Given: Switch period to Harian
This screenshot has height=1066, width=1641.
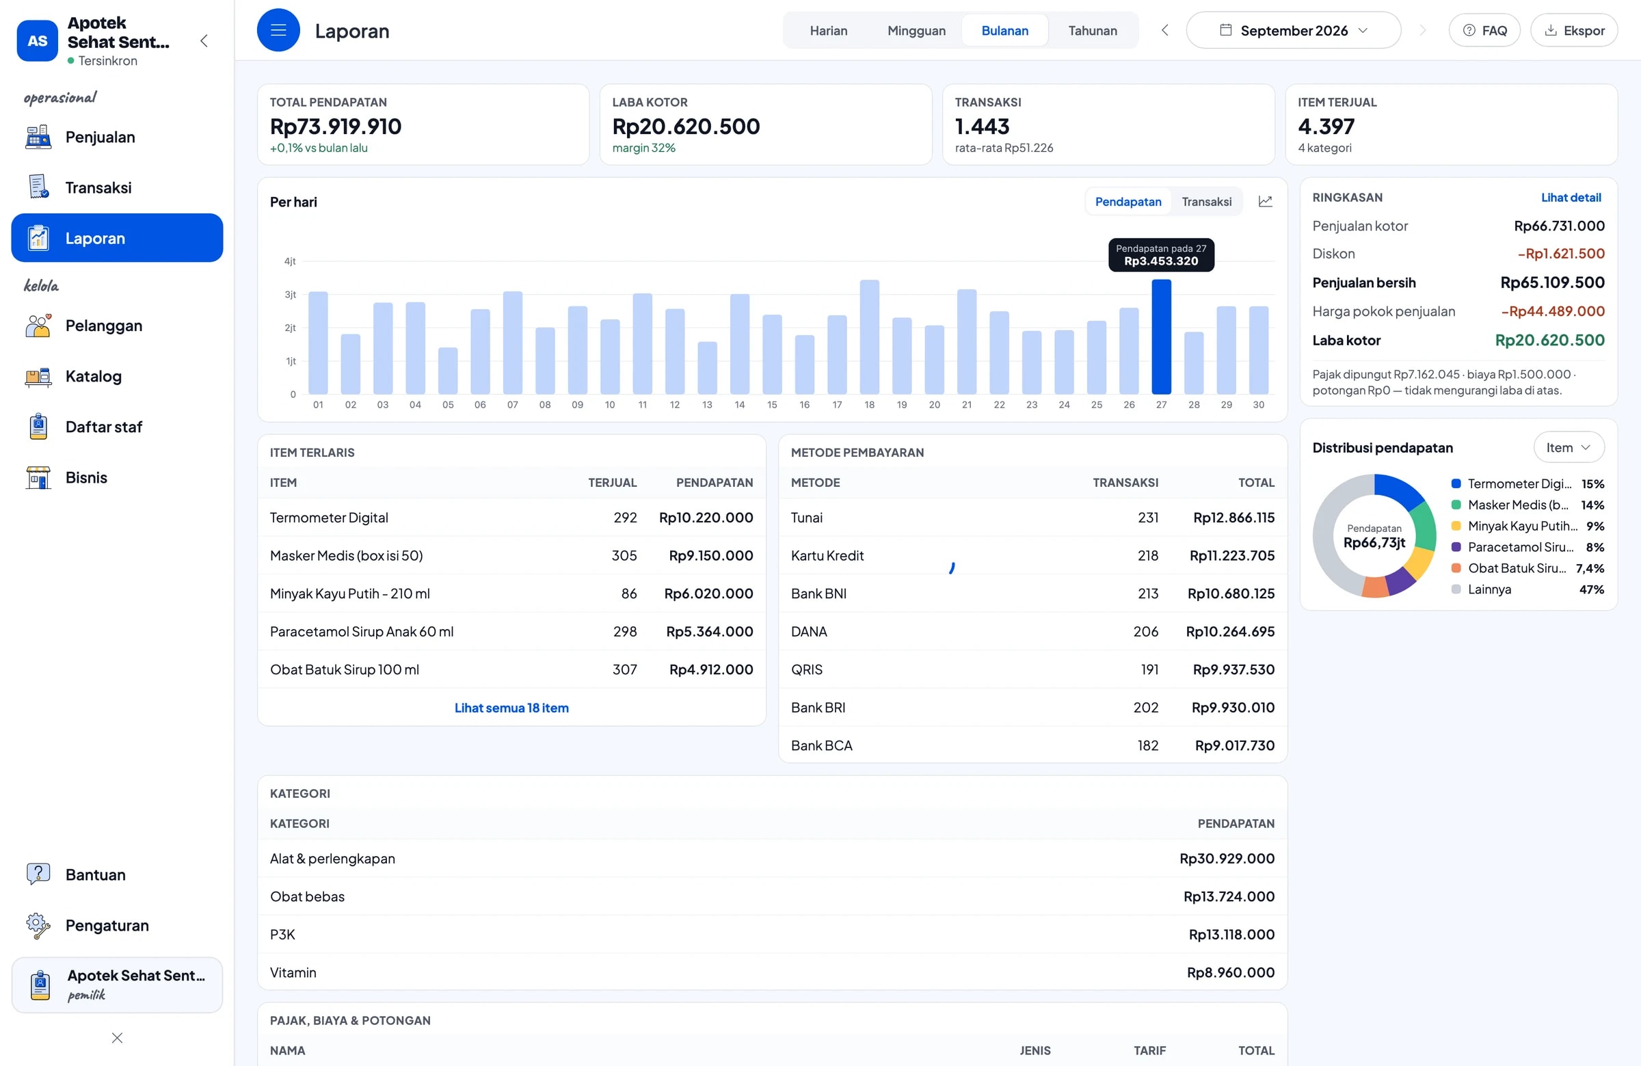Looking at the screenshot, I should pyautogui.click(x=828, y=30).
